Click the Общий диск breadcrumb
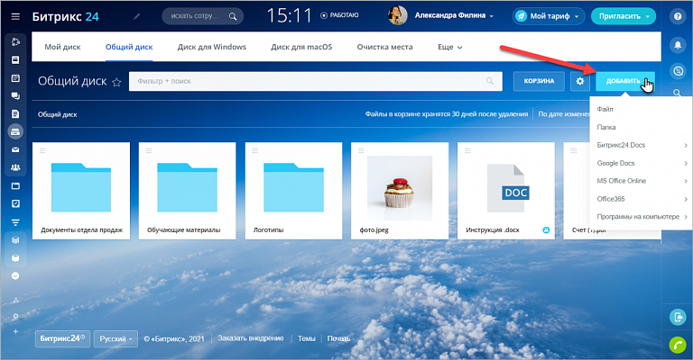Image resolution: width=693 pixels, height=360 pixels. (x=58, y=114)
